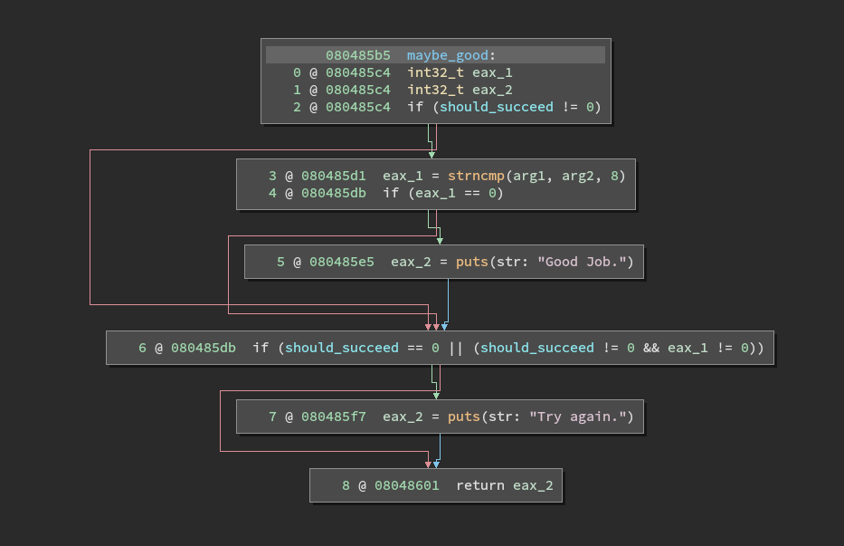The width and height of the screenshot is (844, 546).
Task: Select eax_2 assigned in Try again line
Action: [x=403, y=417]
